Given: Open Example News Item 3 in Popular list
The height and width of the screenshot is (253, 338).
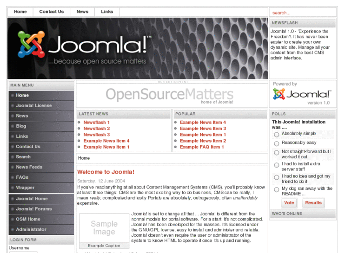Looking at the screenshot, I should point(203,129).
